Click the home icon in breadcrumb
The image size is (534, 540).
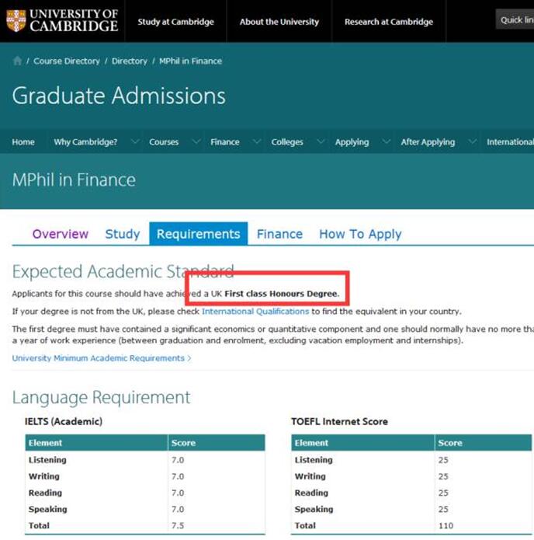(x=17, y=61)
